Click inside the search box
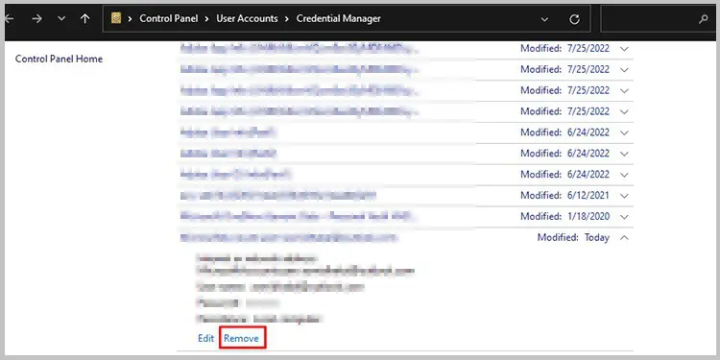Screen dimensions: 720x360 tap(658, 19)
